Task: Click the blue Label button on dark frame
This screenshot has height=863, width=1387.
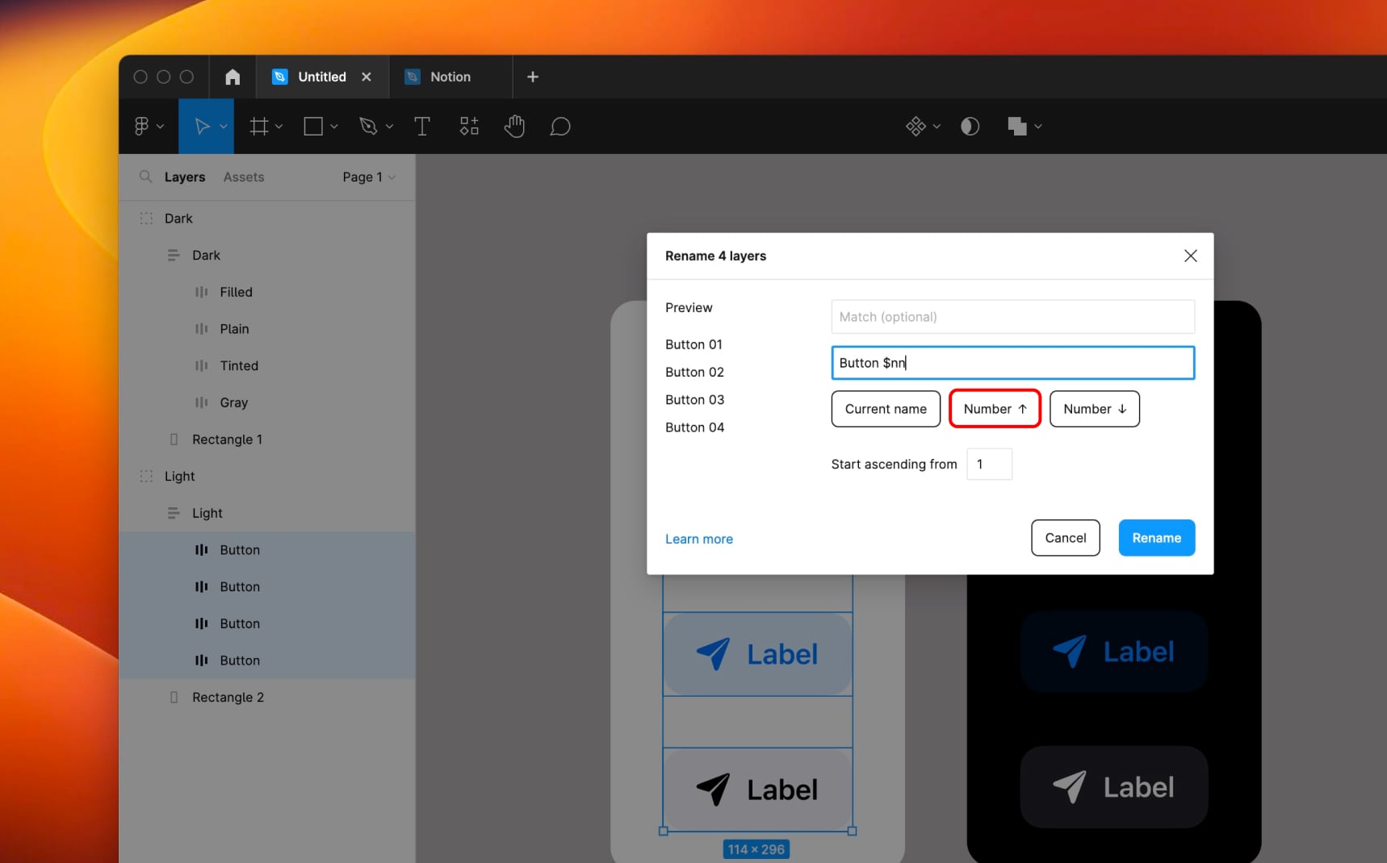Action: pyautogui.click(x=1114, y=652)
